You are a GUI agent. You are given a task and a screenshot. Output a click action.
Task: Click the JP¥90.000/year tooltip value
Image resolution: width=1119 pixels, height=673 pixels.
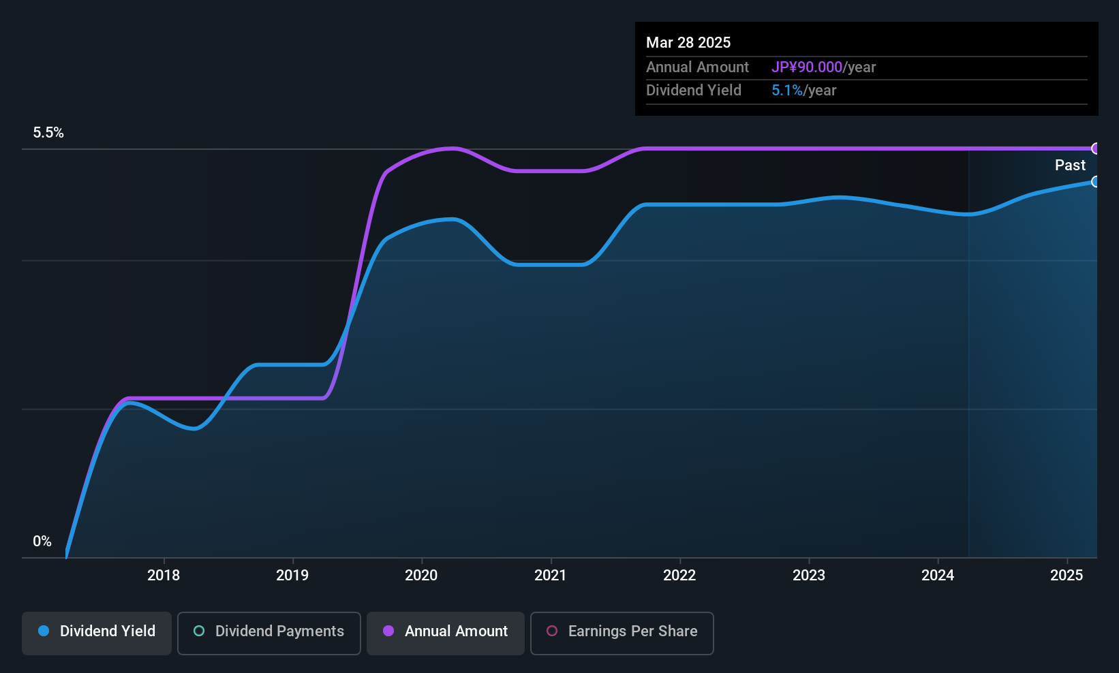824,67
